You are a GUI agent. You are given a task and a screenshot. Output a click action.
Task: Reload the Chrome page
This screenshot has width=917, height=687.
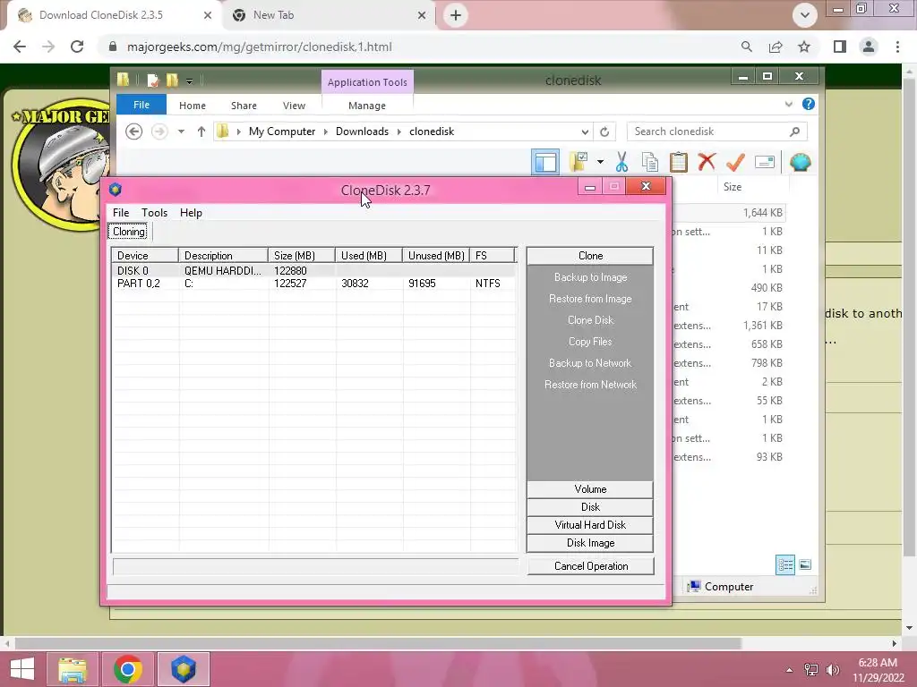coord(77,47)
